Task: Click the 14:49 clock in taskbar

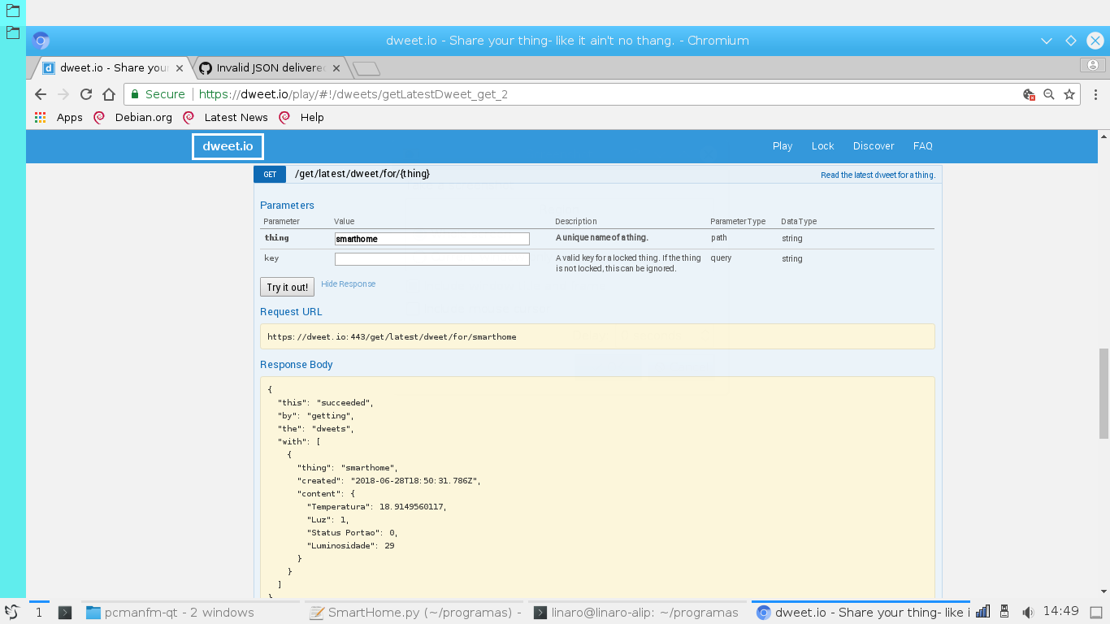Action: click(x=1060, y=611)
